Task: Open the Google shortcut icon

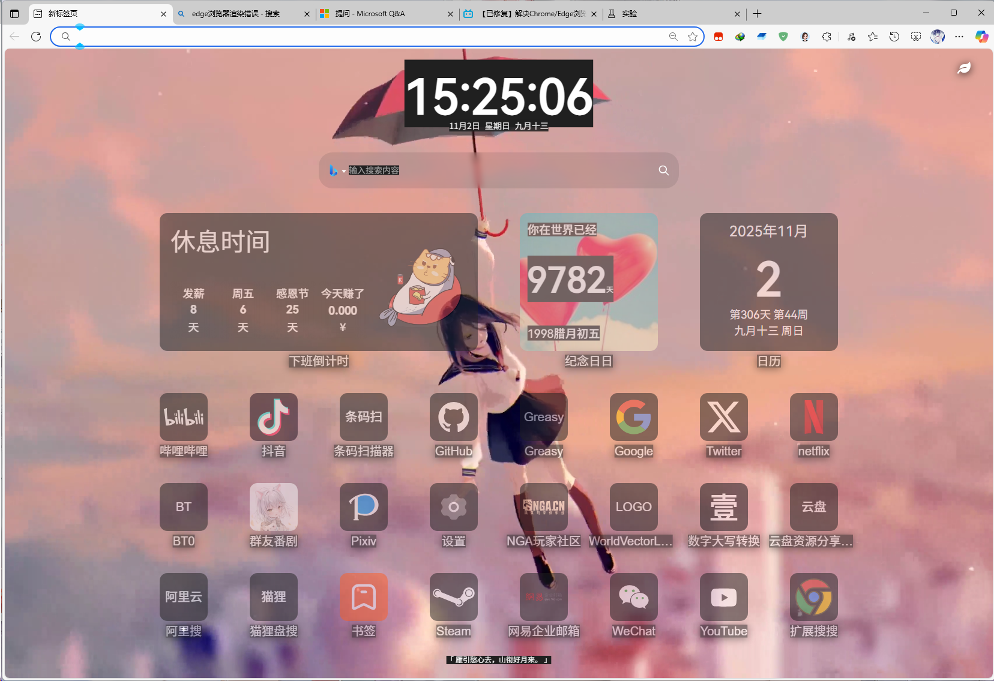Action: point(634,417)
